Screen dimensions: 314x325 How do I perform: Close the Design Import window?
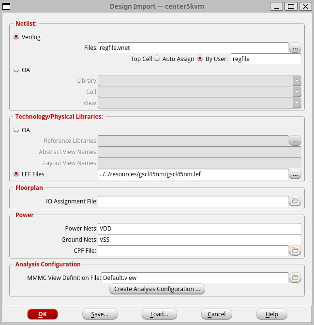tap(305, 6)
